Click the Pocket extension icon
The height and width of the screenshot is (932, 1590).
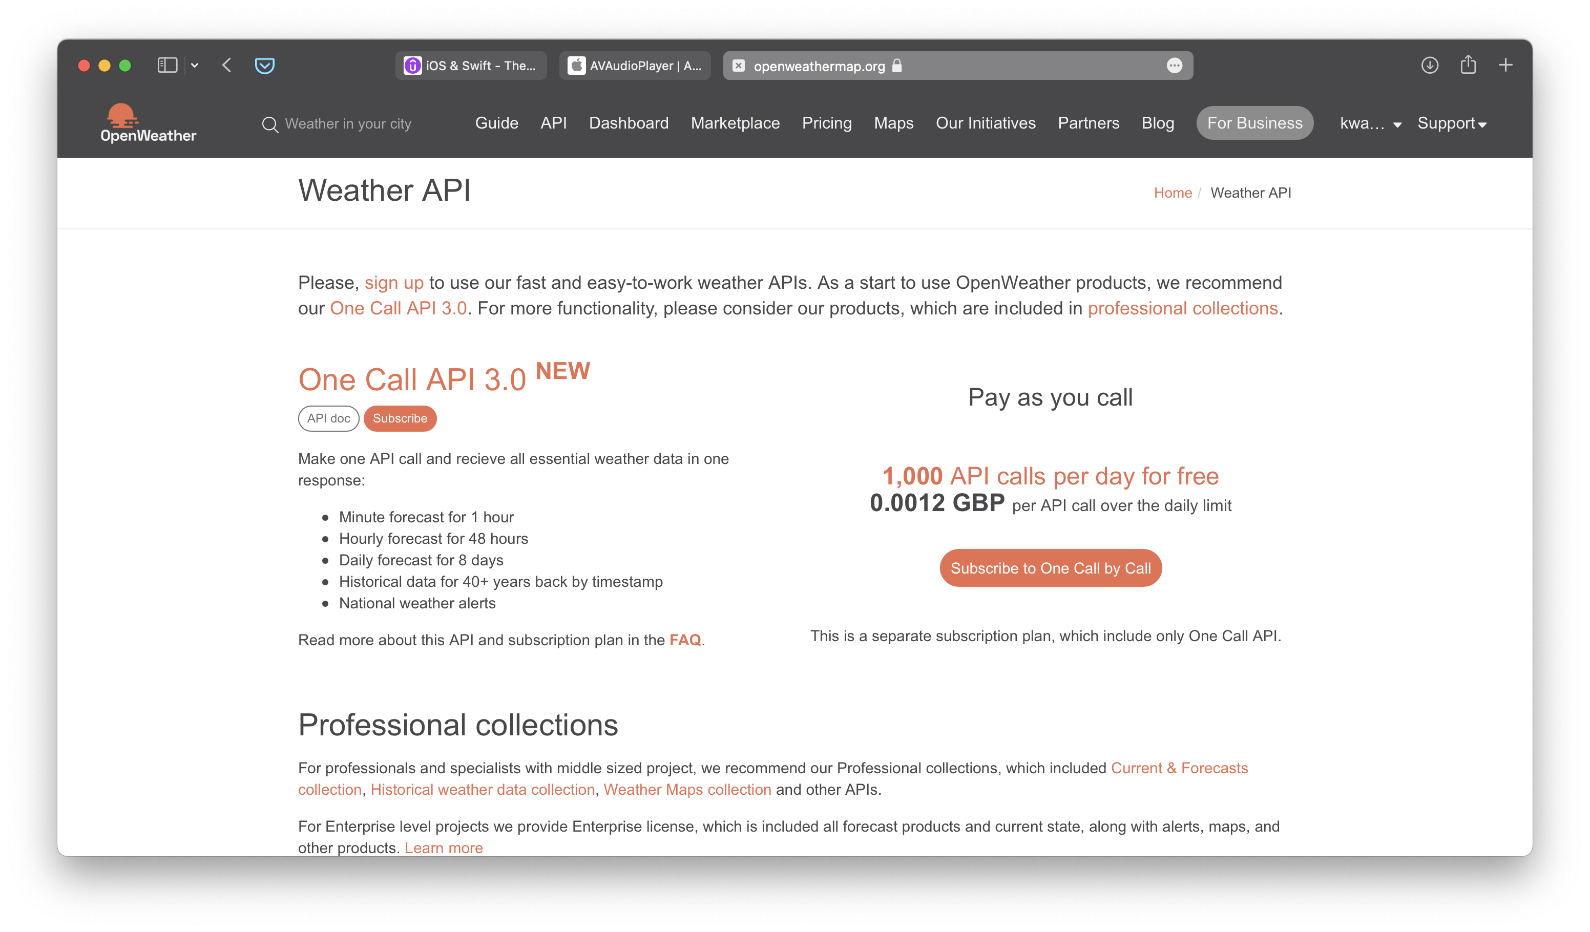coord(264,66)
